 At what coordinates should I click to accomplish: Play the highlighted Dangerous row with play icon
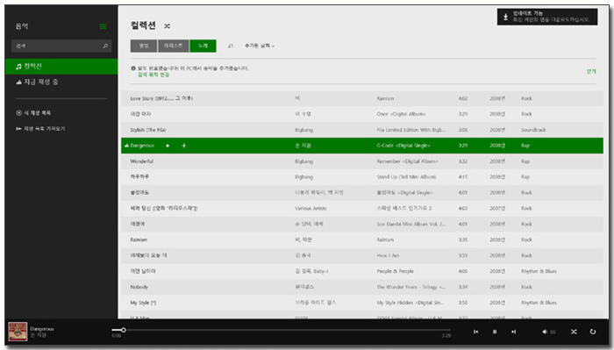click(x=168, y=146)
